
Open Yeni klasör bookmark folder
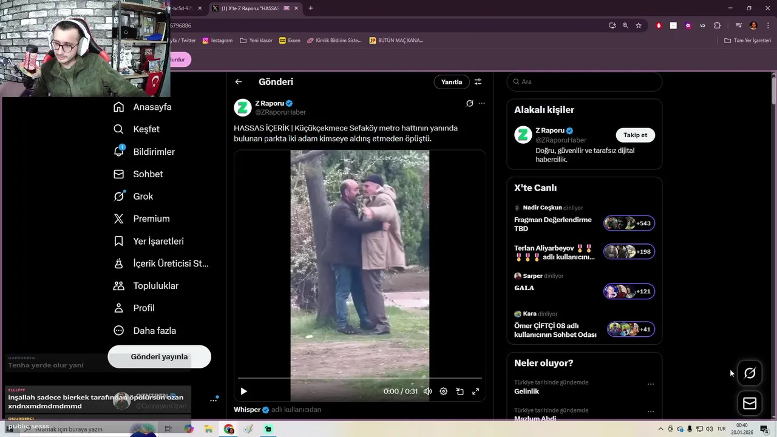pos(256,41)
